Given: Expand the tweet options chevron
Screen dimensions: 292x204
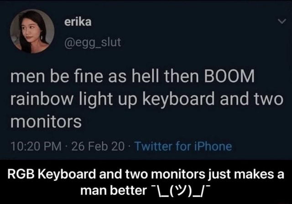Looking at the screenshot, I should point(282,21).
